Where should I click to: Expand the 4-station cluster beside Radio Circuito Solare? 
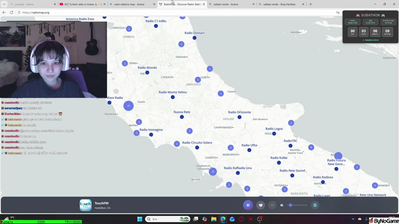[x=177, y=144]
